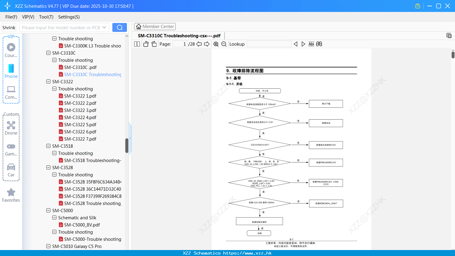455x256 pixels.
Task: Collapse Trouble shooting under SM-C3322
Action: click(54, 89)
